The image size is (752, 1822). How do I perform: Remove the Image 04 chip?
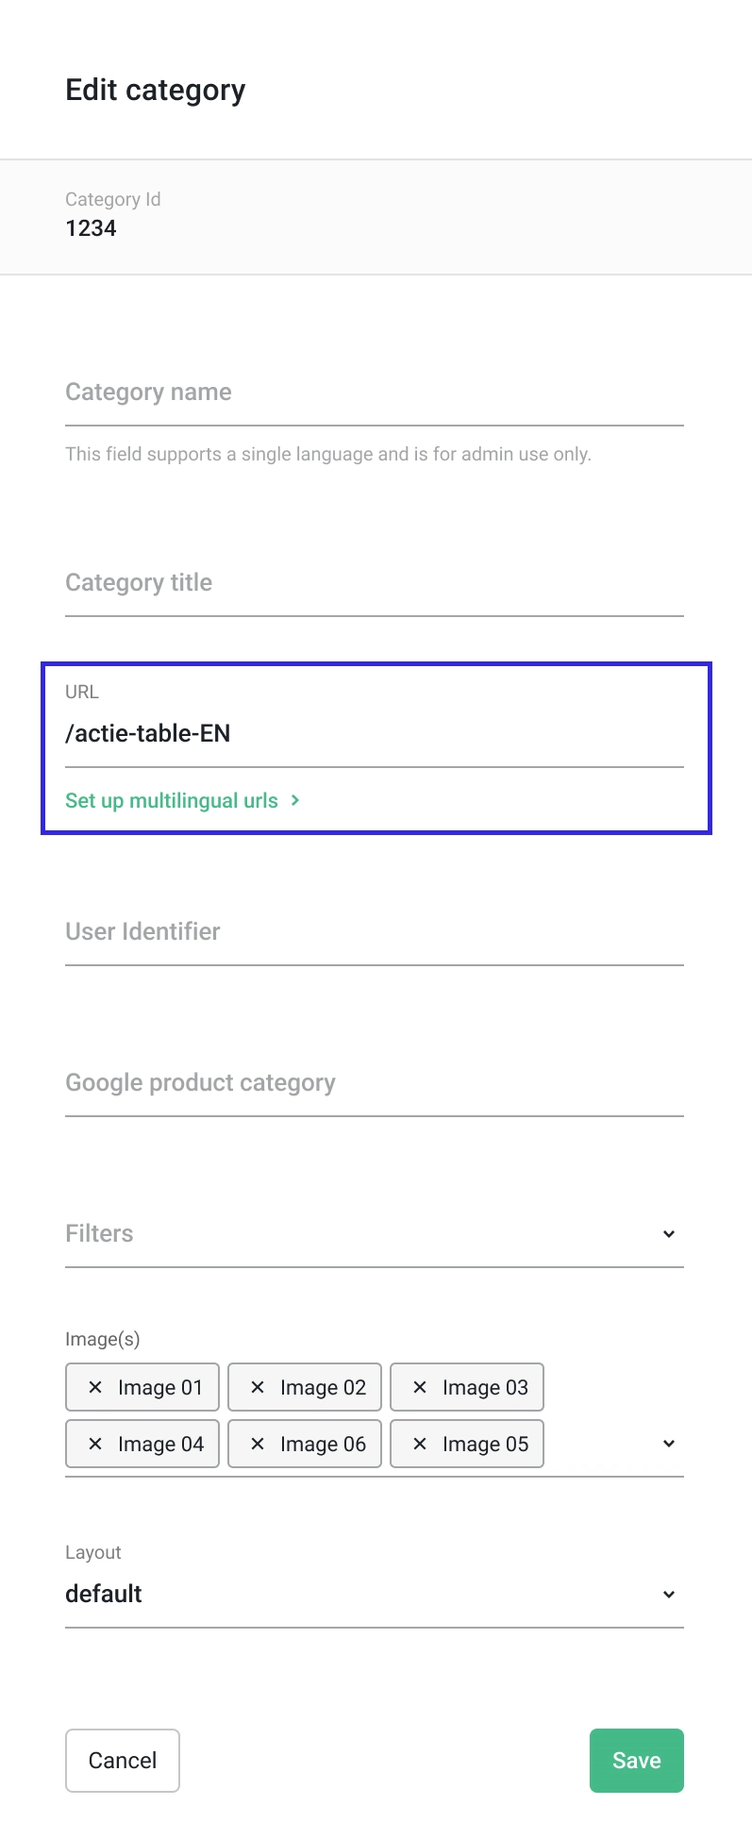point(95,1444)
